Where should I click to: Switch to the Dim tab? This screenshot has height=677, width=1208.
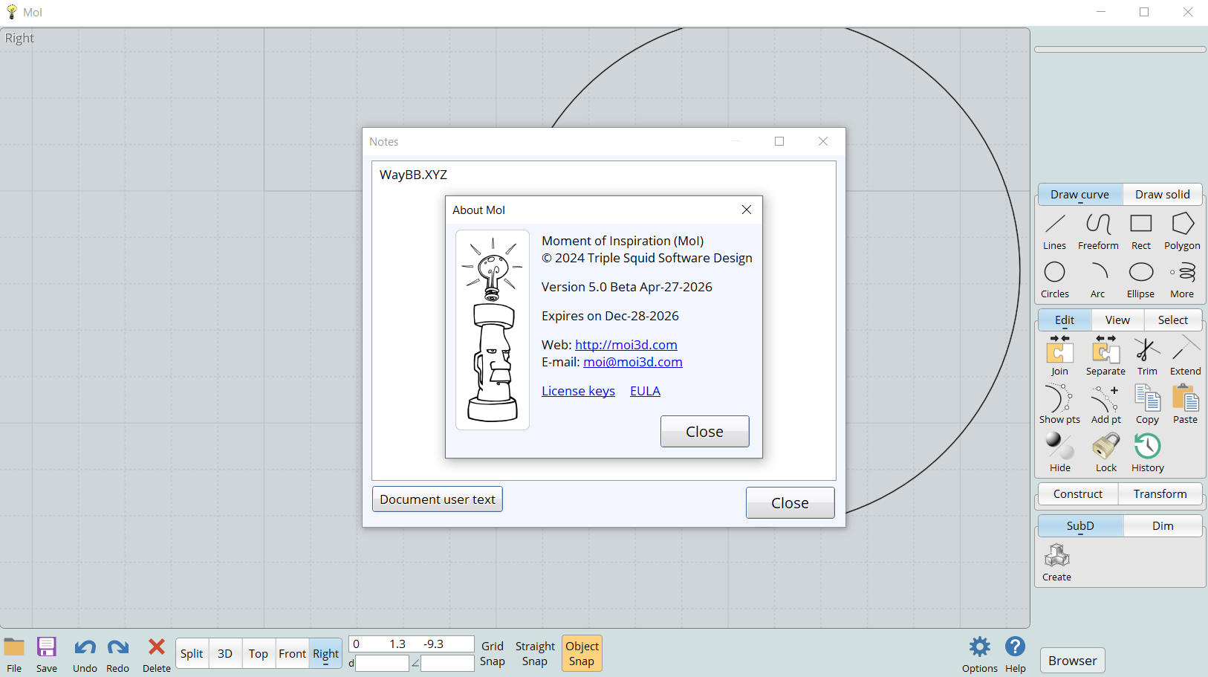click(1163, 526)
